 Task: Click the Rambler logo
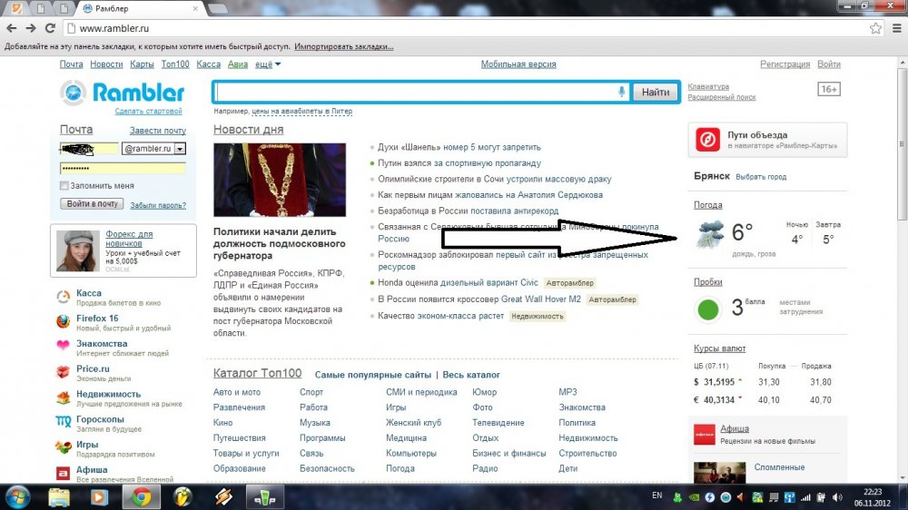(x=123, y=93)
